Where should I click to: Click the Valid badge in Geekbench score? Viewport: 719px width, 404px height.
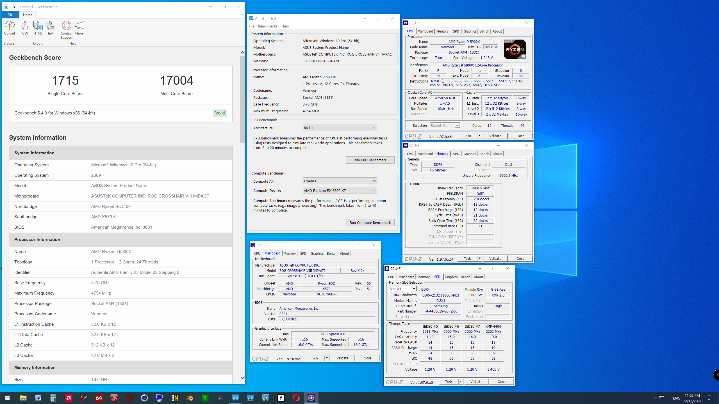click(x=220, y=113)
